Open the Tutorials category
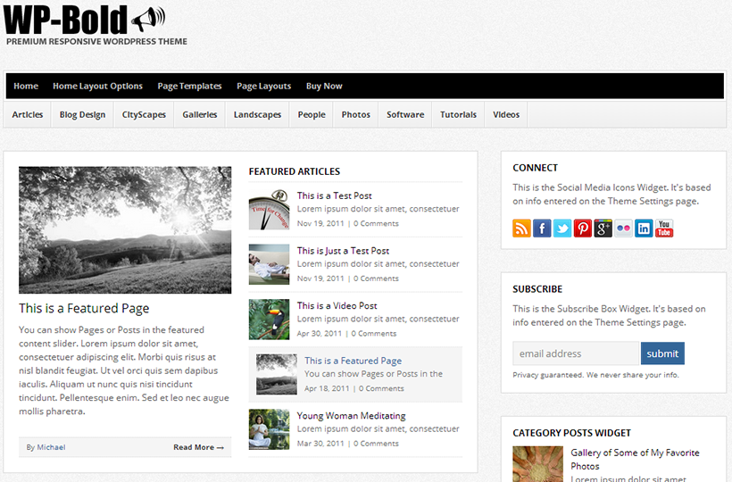The height and width of the screenshot is (482, 732). (459, 114)
